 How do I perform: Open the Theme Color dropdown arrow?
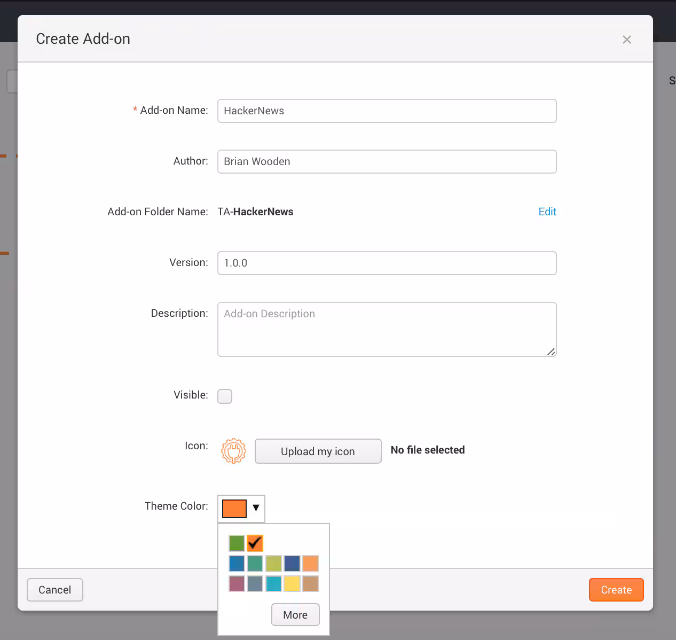tap(256, 508)
